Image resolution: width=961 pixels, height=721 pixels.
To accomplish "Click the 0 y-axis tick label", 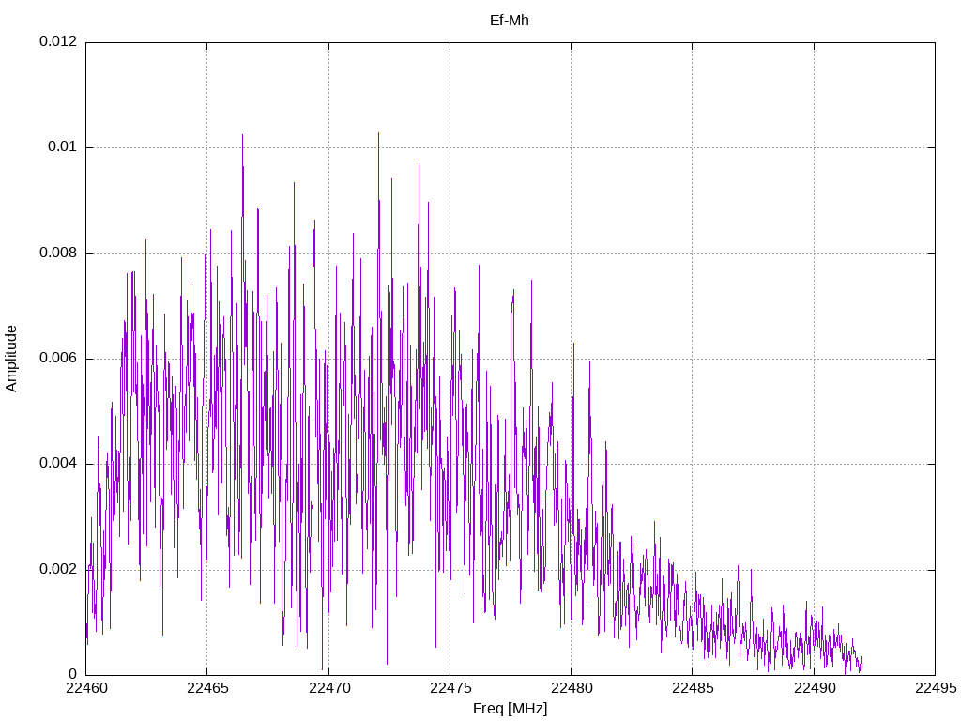I will tap(73, 674).
